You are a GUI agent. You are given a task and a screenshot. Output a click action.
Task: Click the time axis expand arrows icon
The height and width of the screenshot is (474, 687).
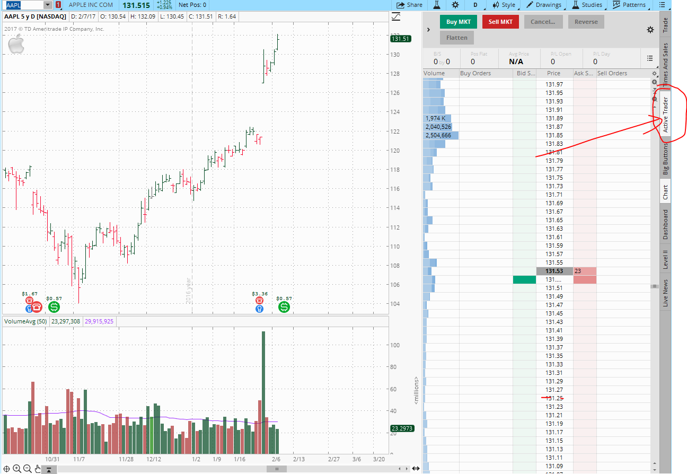[x=416, y=469]
